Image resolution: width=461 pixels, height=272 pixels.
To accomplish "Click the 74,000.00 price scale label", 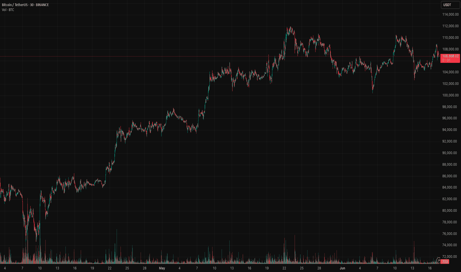I will [450, 245].
